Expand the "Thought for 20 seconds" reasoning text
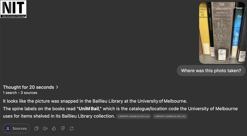Image resolution: width=247 pixels, height=136 pixels. (28, 87)
